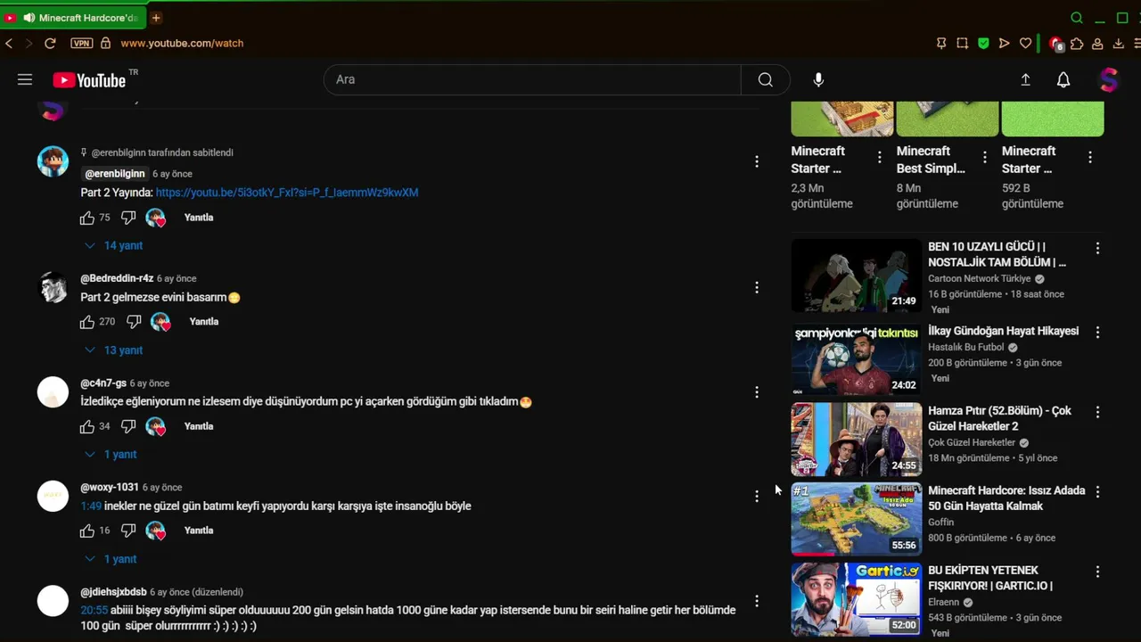Open the Part 2 youtu.be link
Viewport: 1141px width, 642px height.
[x=287, y=193]
